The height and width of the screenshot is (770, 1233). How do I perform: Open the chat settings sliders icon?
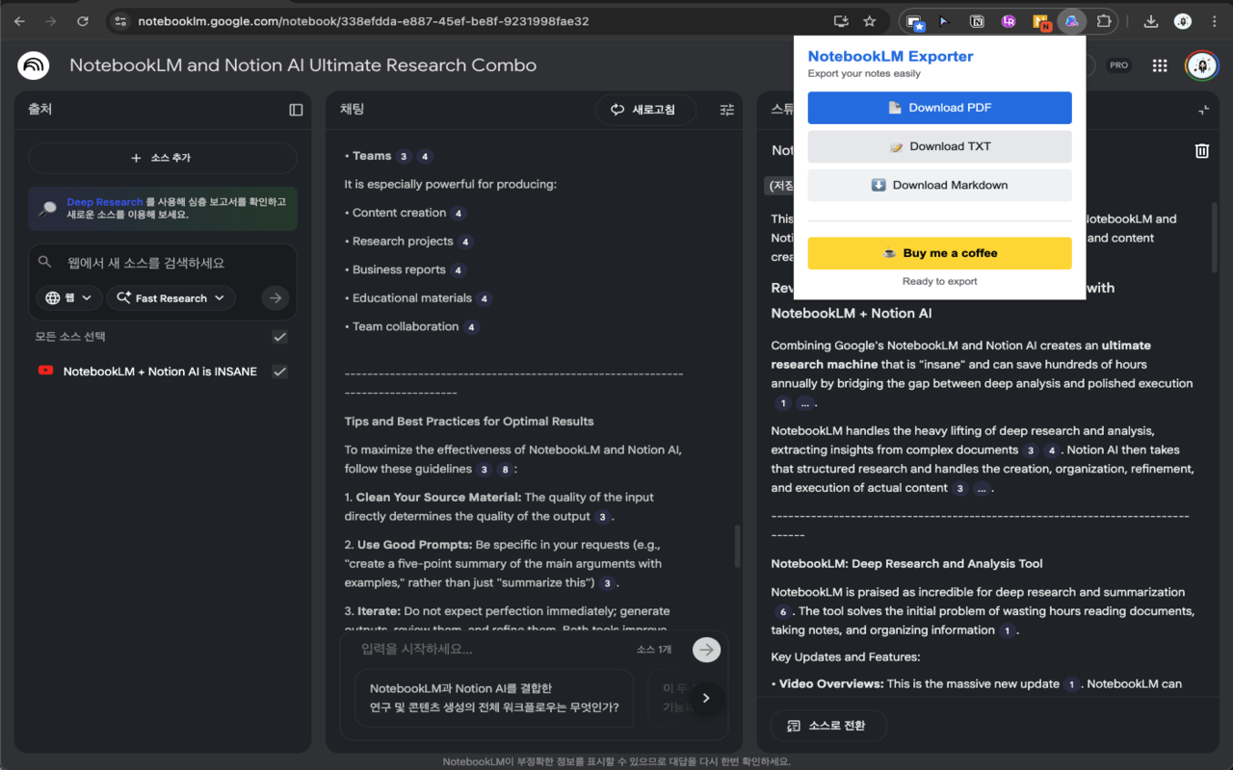point(726,109)
